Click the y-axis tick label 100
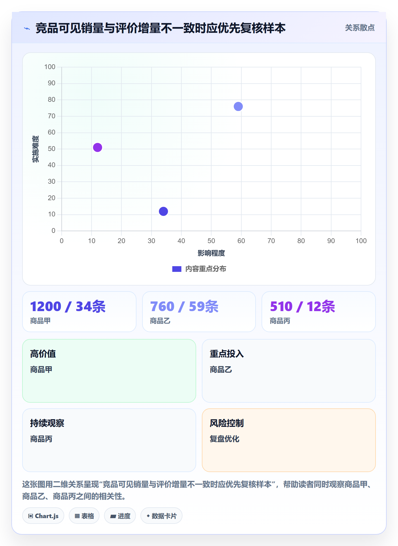The height and width of the screenshot is (546, 398). (x=50, y=67)
